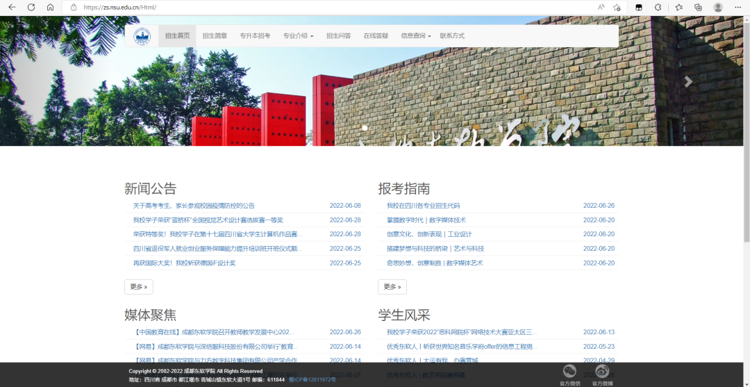The height and width of the screenshot is (387, 750).
Task: Open the browser Settings and more menu
Action: point(737,7)
